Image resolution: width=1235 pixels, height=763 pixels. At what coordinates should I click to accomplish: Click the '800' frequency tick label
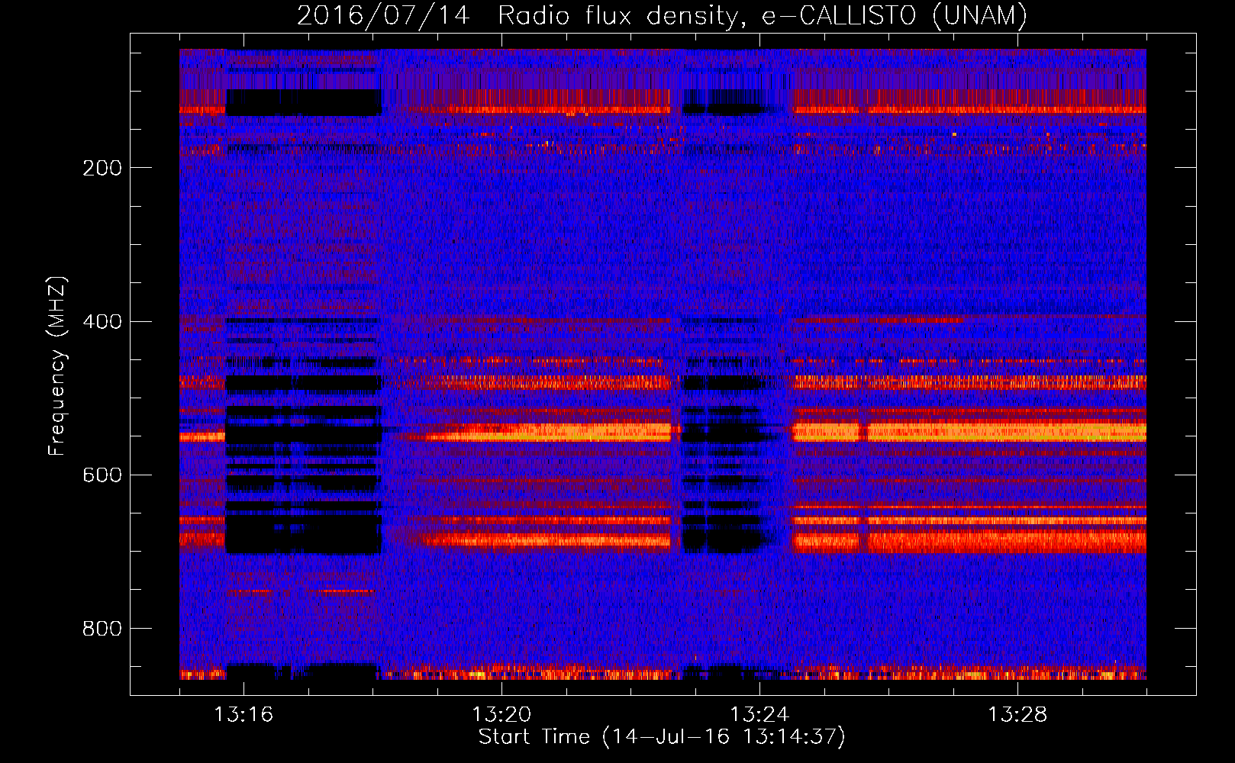coord(102,629)
